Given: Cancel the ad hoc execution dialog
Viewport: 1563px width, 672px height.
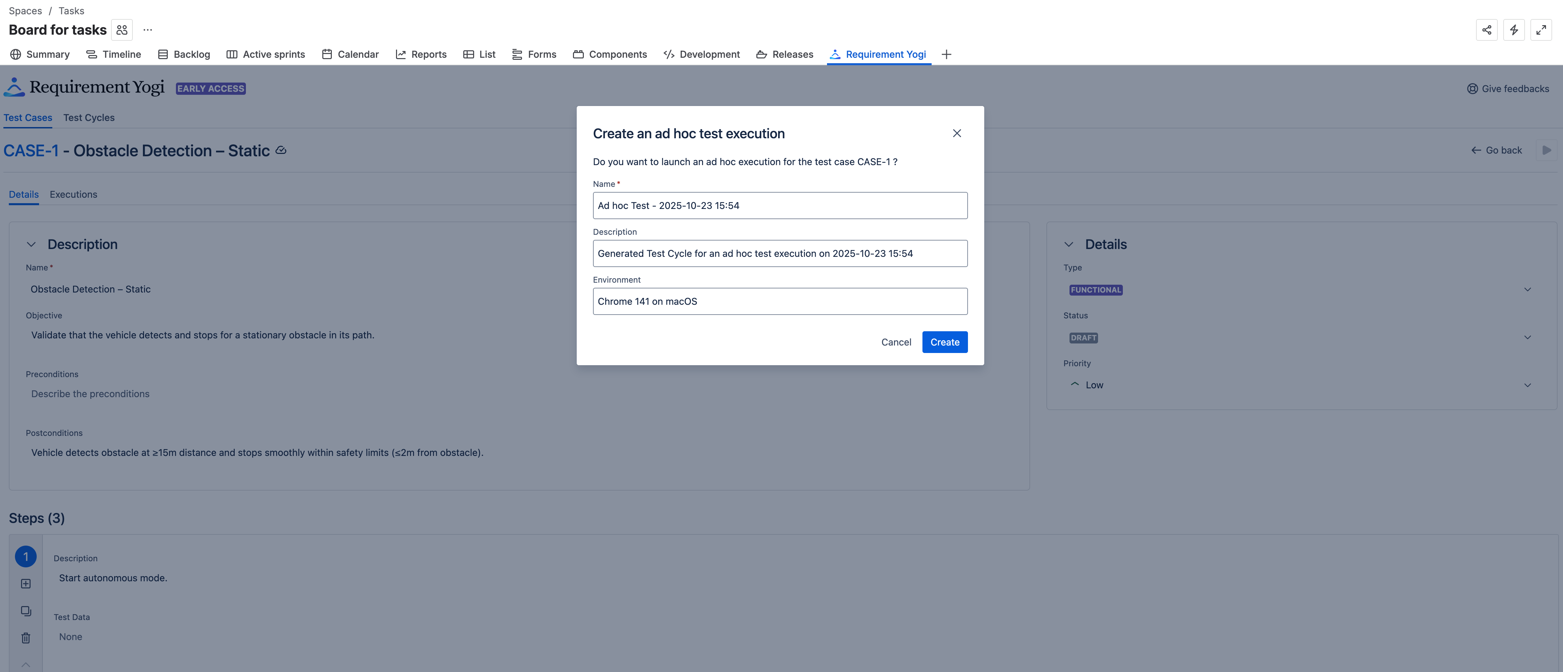Looking at the screenshot, I should 896,342.
